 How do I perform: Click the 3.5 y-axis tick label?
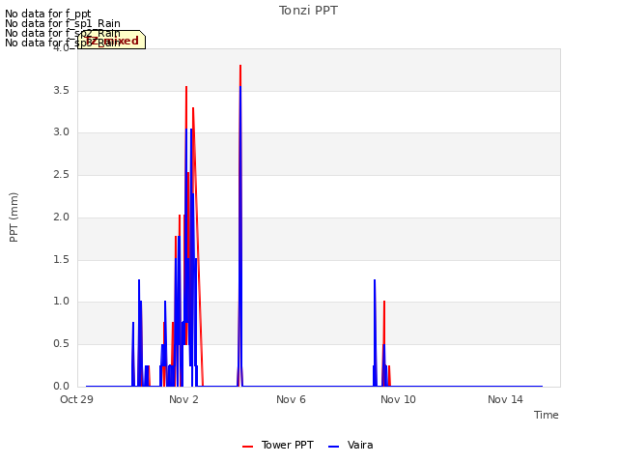[61, 90]
